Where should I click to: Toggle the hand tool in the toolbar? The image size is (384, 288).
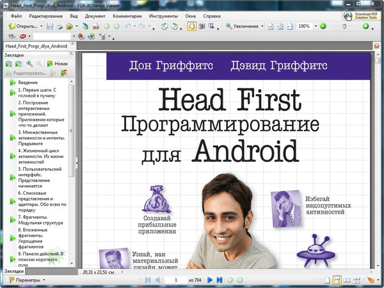pyautogui.click(x=193, y=26)
